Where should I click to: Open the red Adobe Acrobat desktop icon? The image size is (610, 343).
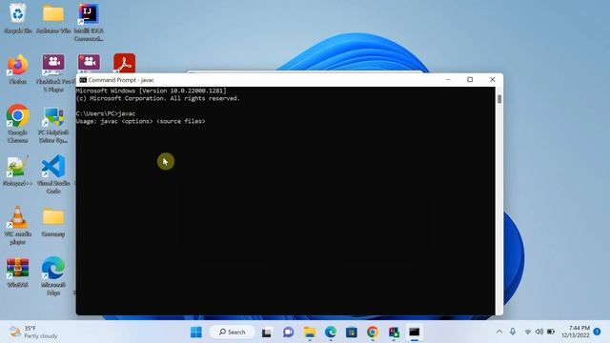click(124, 64)
